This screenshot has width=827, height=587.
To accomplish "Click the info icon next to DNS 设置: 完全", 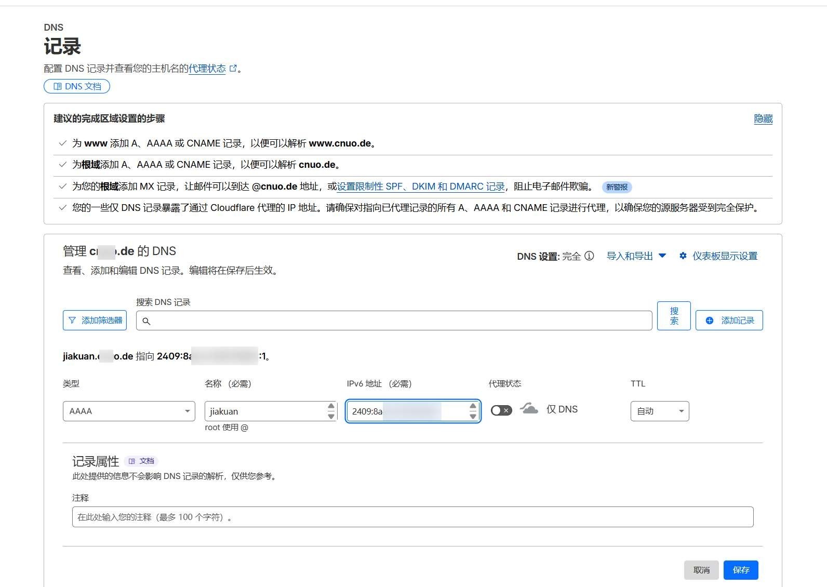I will [589, 256].
